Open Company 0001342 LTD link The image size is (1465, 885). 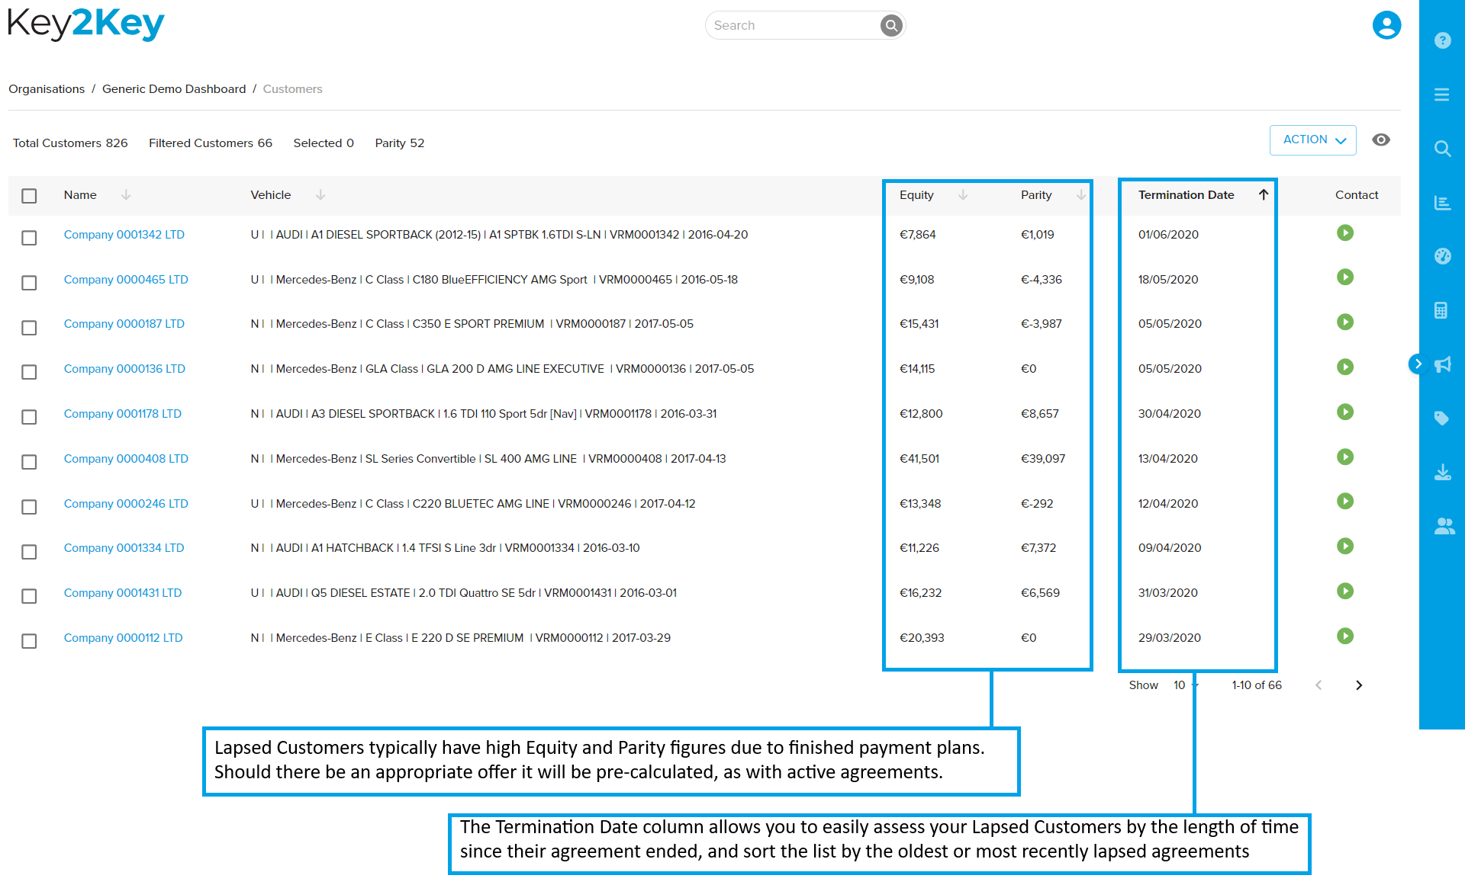(124, 235)
